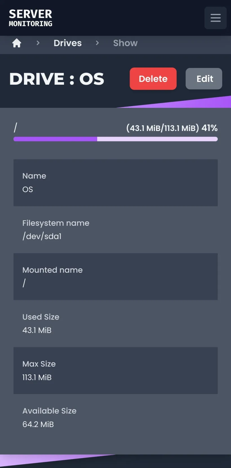Click the SERVER MONITORING logo
231x468 pixels.
(30, 18)
